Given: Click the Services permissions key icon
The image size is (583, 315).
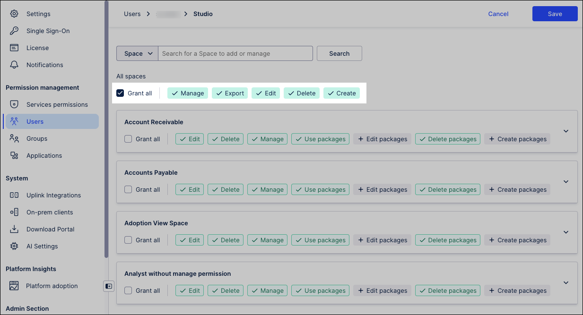Looking at the screenshot, I should (14, 104).
